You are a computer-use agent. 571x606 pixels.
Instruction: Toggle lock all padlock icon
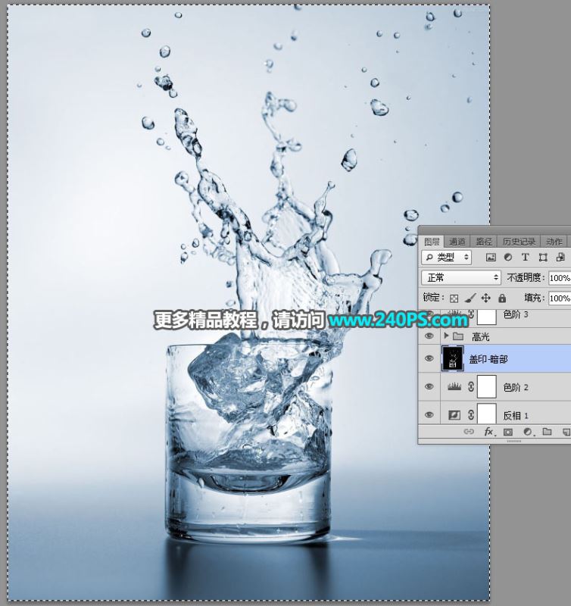pos(502,298)
